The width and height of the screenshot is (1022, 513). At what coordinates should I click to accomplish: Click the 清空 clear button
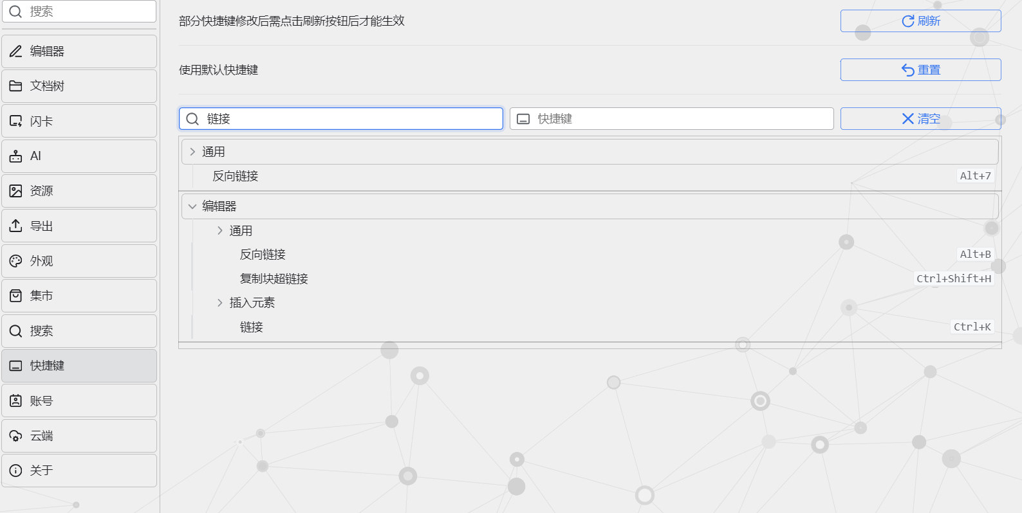[x=920, y=119]
